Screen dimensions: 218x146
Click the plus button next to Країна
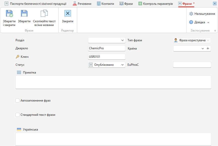(x=208, y=48)
